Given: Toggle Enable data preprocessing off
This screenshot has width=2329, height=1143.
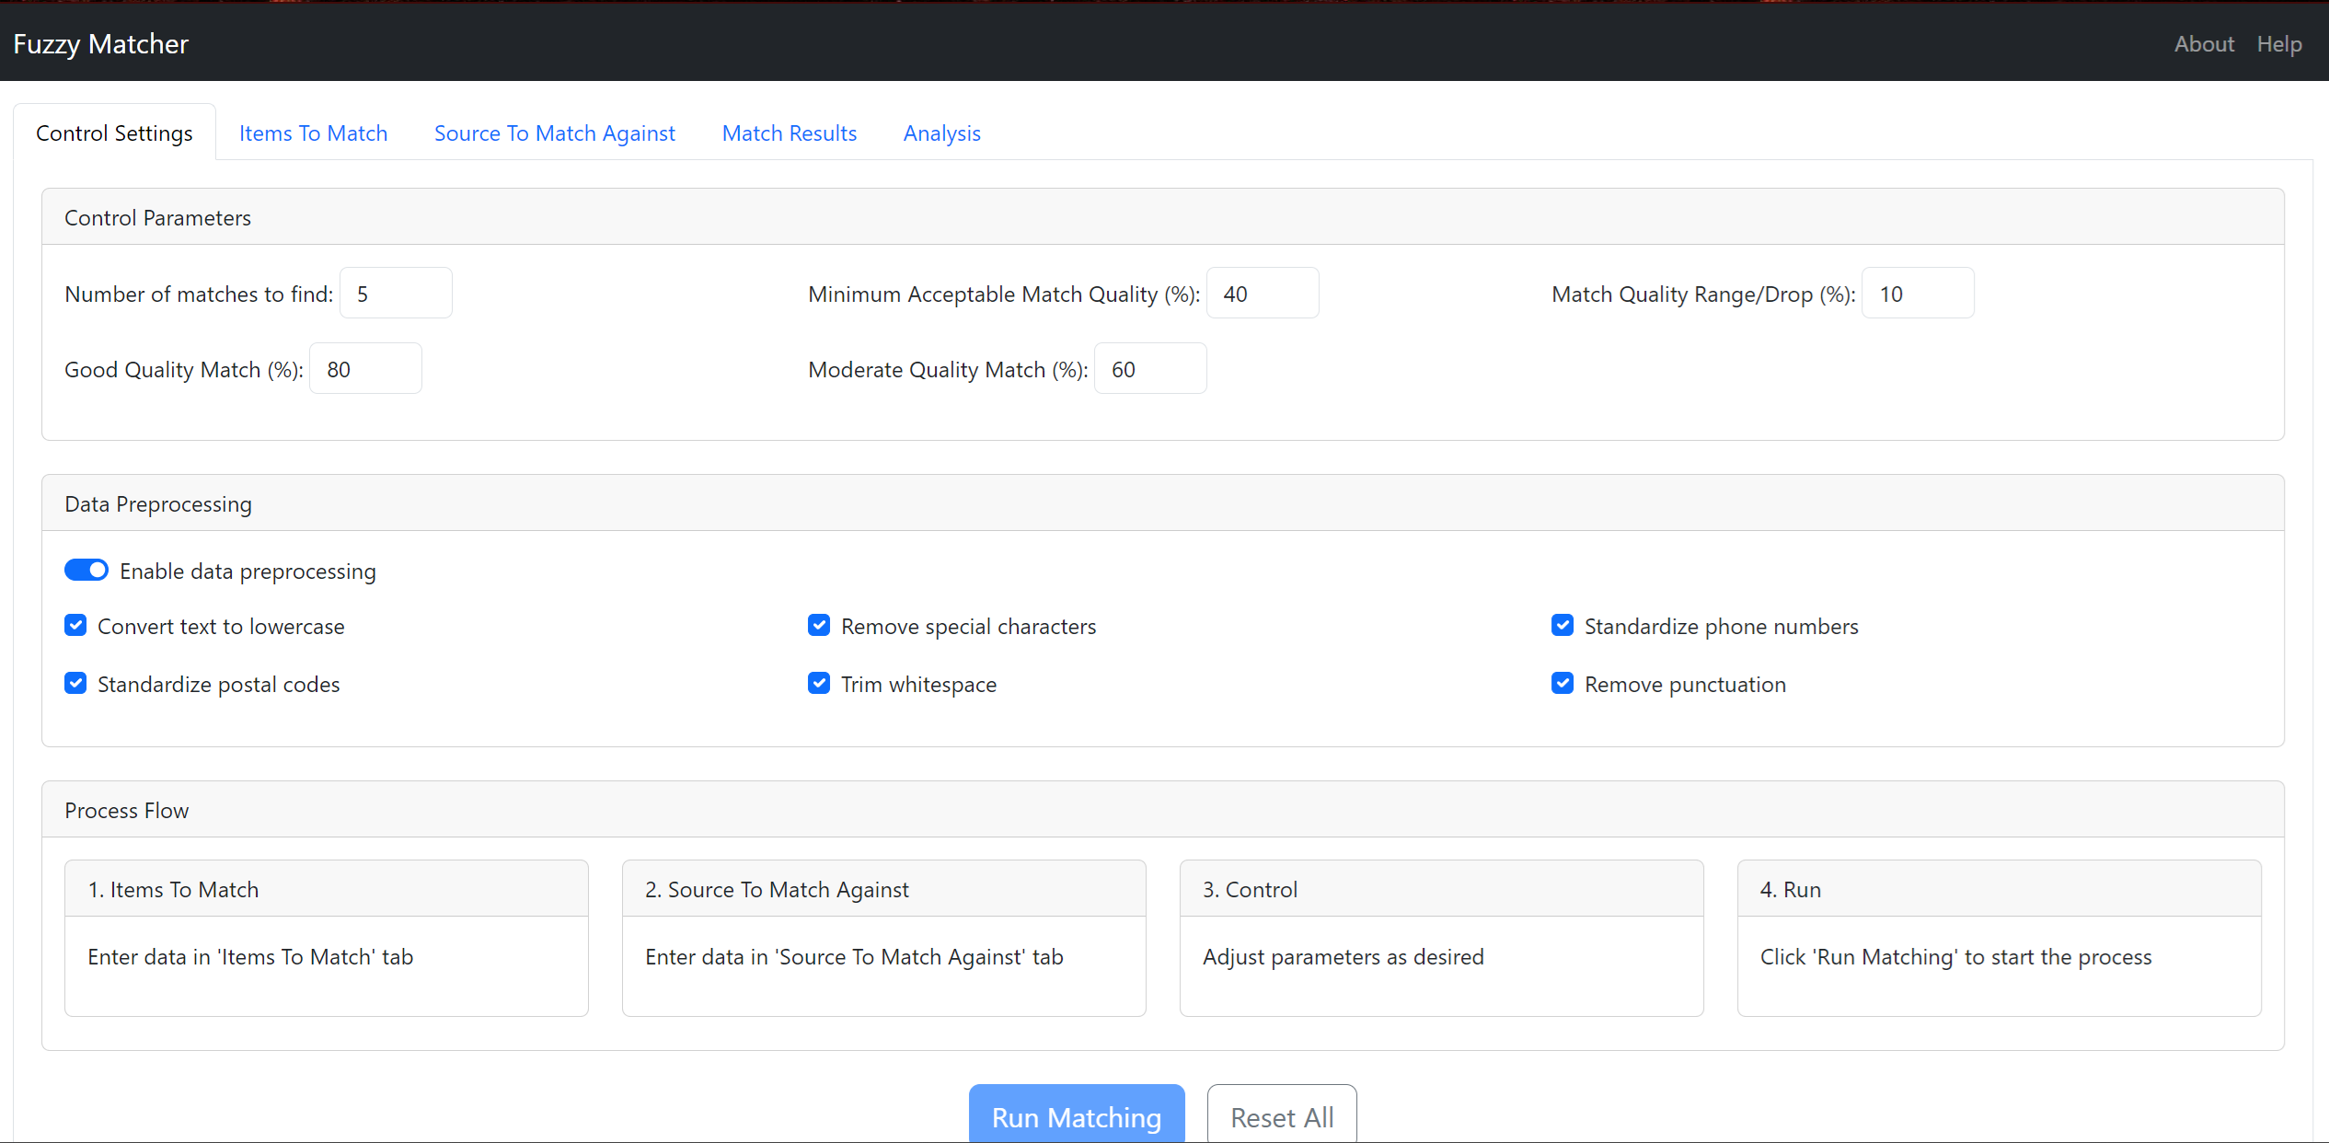Looking at the screenshot, I should tap(86, 570).
